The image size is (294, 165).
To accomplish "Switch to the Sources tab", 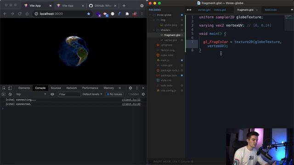I will [56, 88].
